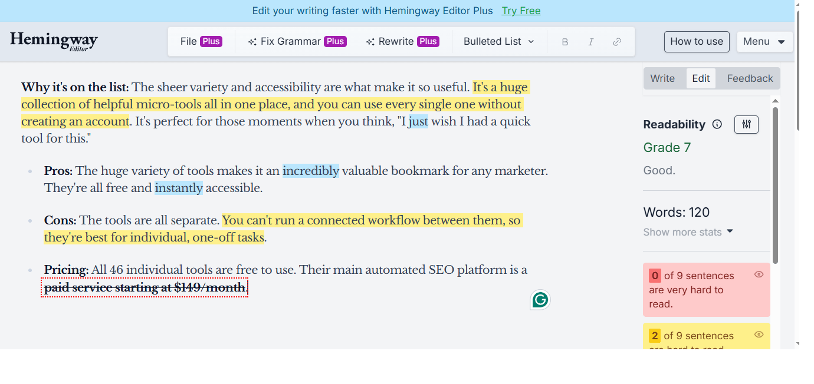Follow the Try Free link
Image resolution: width=814 pixels, height=384 pixels.
click(x=521, y=11)
